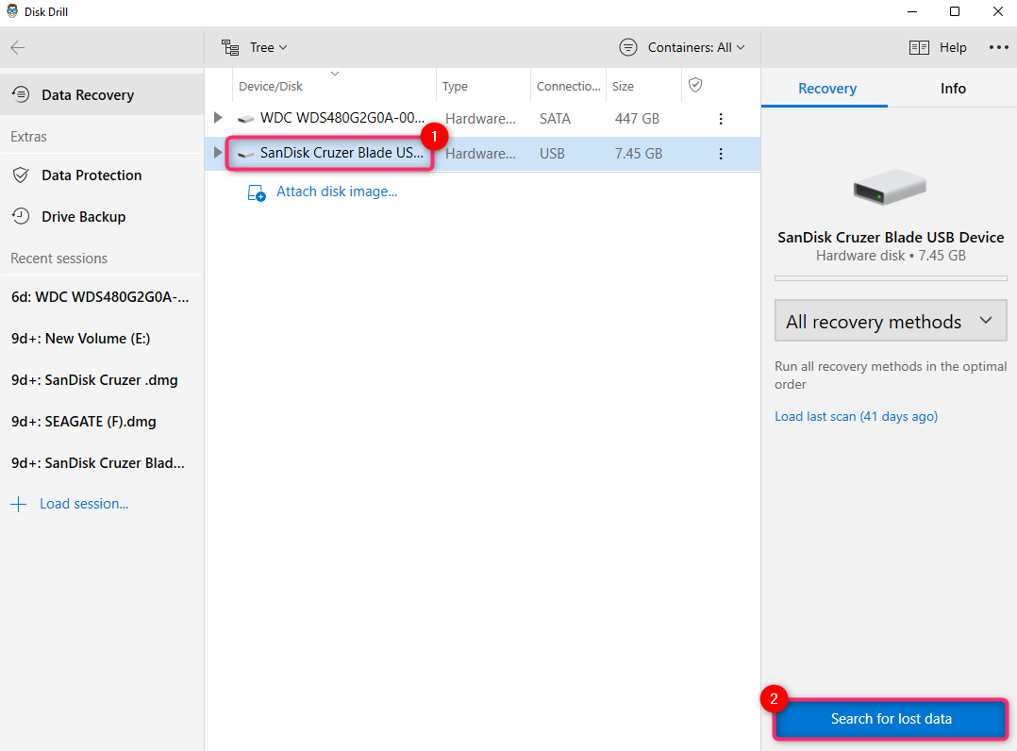Open recent session SanDisk Cruzer .dmg

pyautogui.click(x=94, y=380)
